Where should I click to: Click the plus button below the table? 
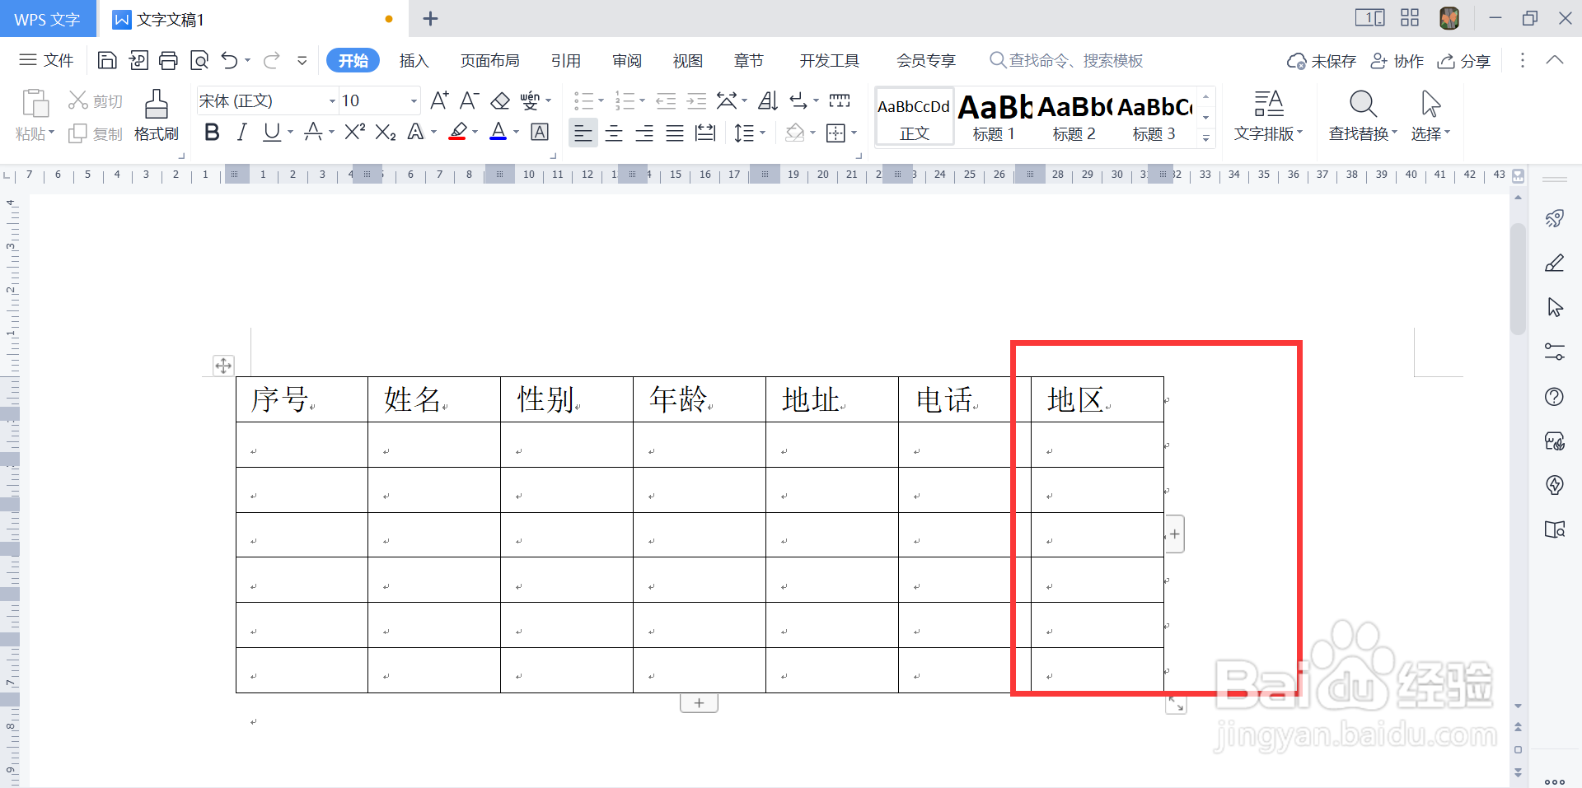pyautogui.click(x=699, y=702)
